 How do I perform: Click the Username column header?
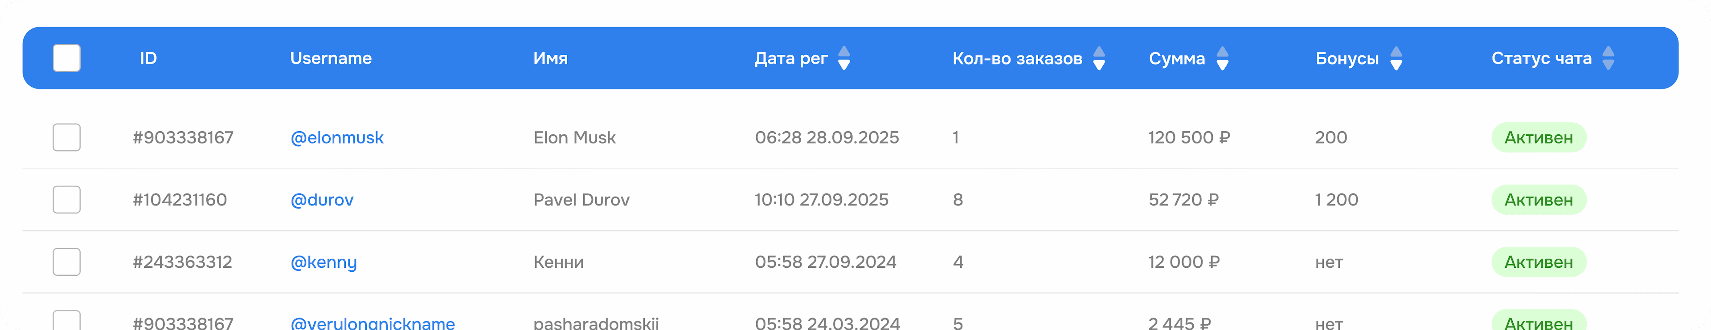[x=330, y=58]
